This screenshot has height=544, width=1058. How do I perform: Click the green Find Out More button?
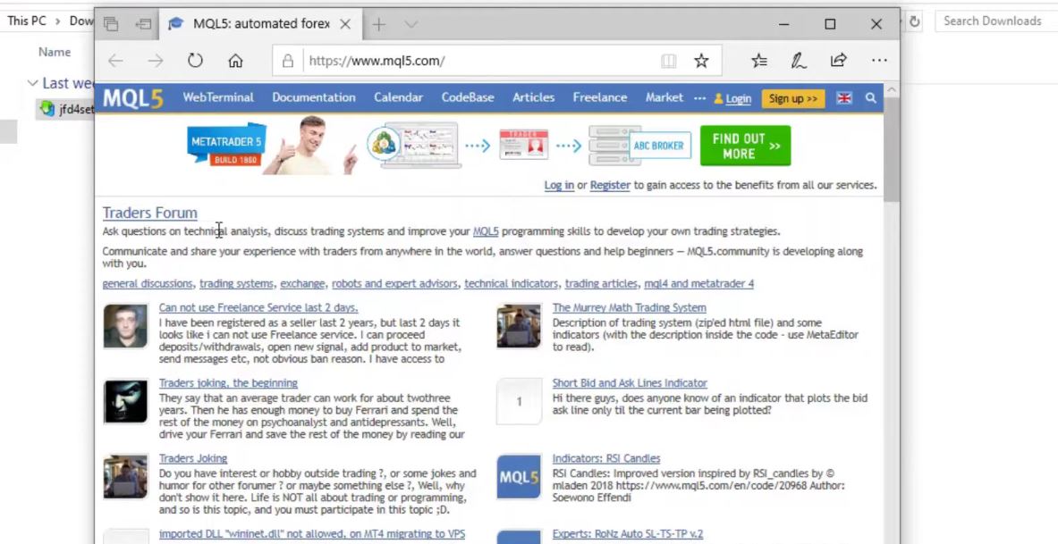point(745,146)
